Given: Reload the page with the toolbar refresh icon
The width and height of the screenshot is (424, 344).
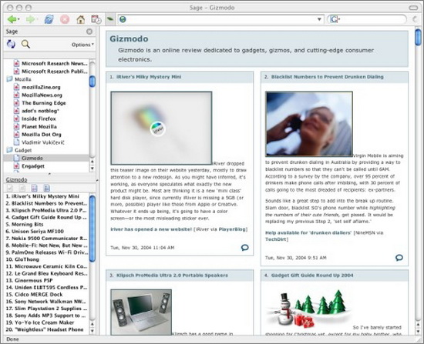Looking at the screenshot, I should click(49, 19).
